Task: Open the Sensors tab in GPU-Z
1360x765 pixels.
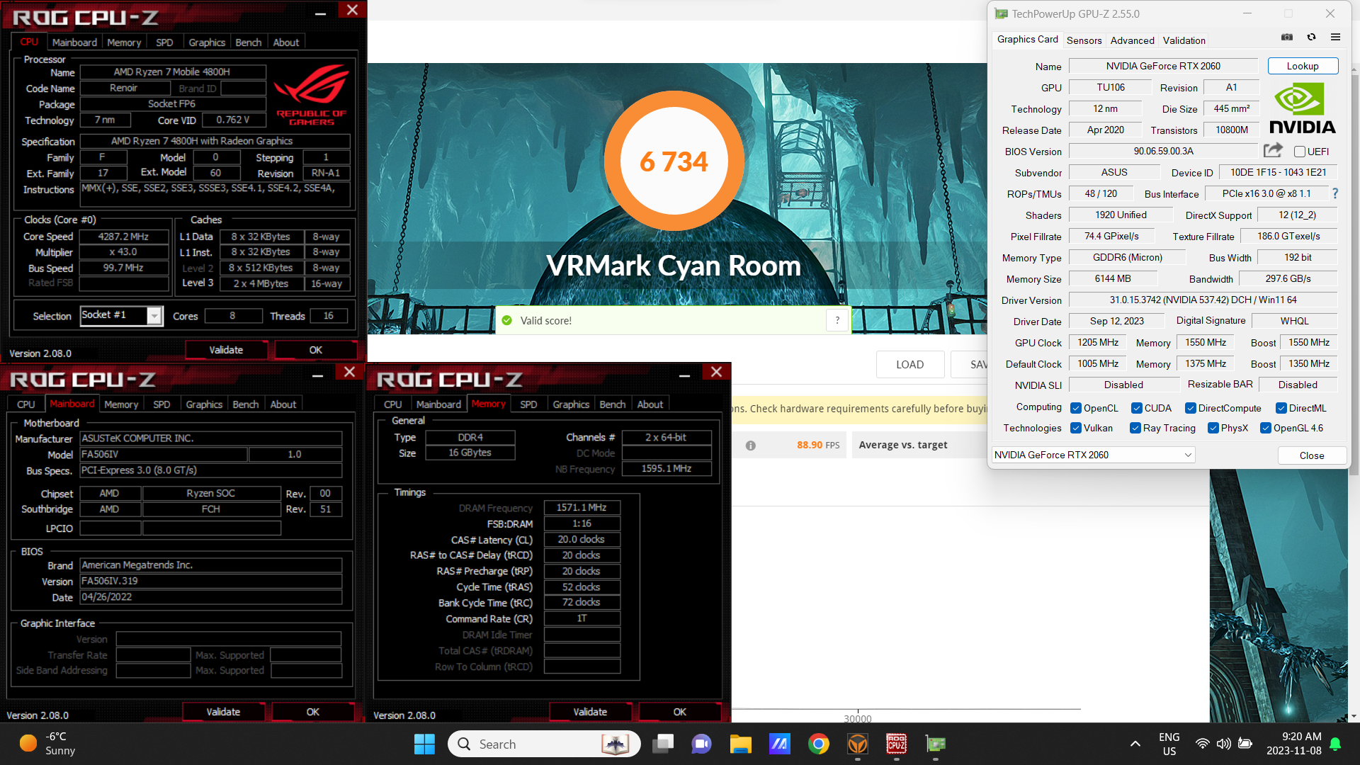Action: [1084, 40]
